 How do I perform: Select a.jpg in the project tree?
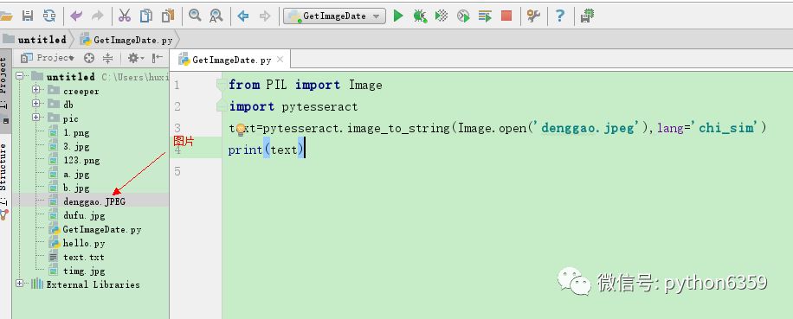pos(76,175)
